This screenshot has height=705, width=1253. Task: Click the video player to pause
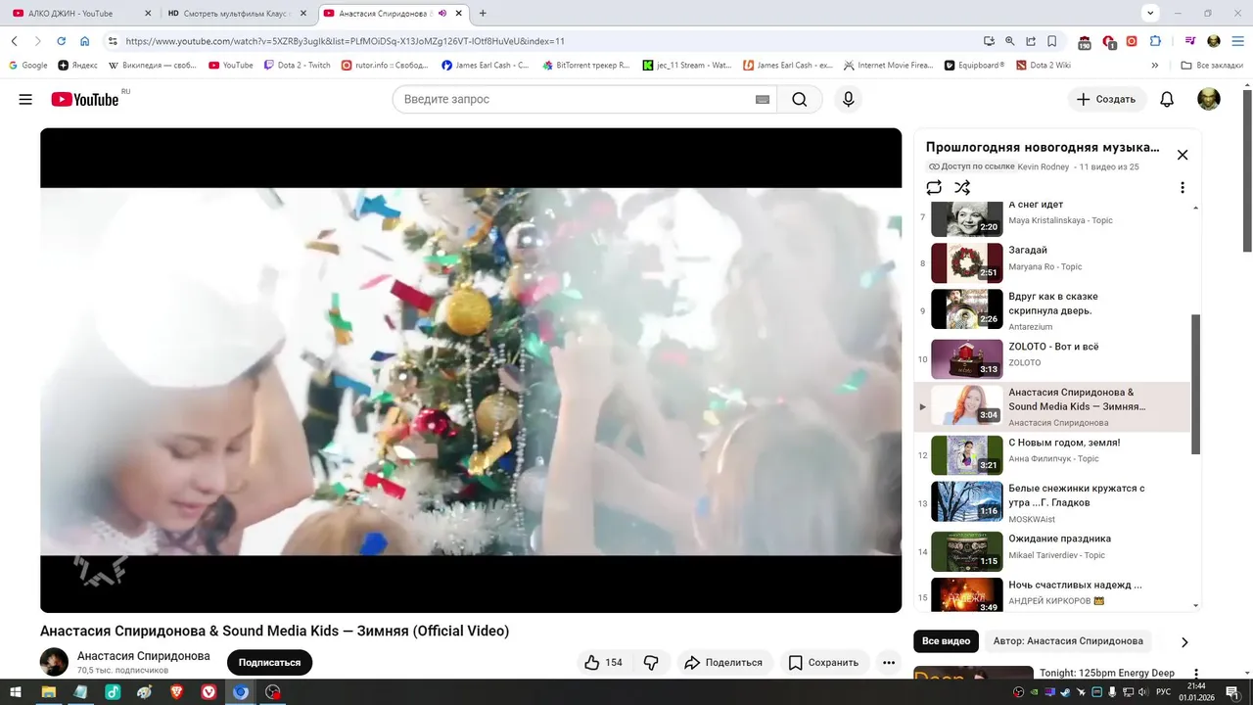click(471, 370)
